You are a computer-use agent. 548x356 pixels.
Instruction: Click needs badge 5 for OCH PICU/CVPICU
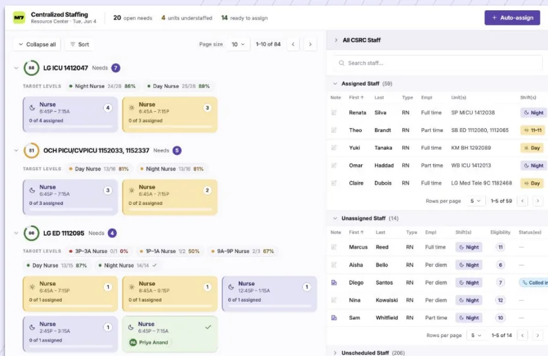tap(177, 150)
